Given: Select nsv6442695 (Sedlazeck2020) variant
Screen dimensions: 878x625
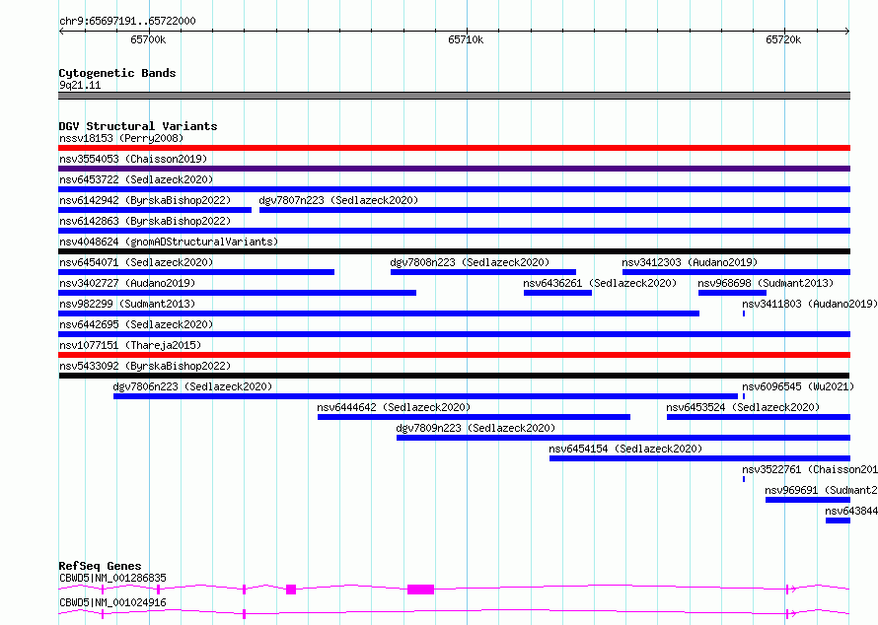Looking at the screenshot, I should pos(454,334).
